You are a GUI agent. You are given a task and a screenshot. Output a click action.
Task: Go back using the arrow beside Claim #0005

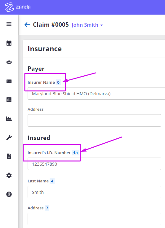click(27, 25)
